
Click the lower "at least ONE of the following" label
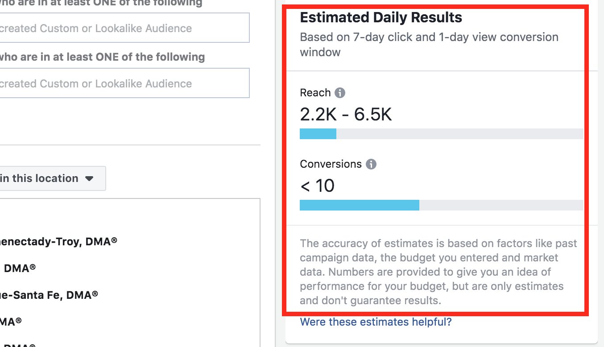[x=102, y=57]
